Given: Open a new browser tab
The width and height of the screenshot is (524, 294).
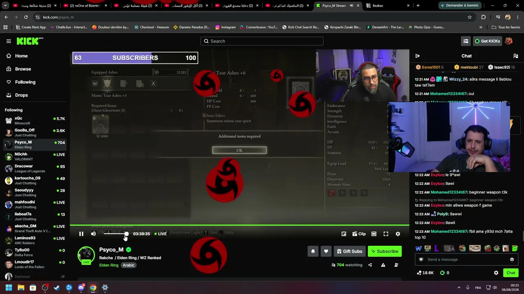Looking at the screenshot, I should point(418,6).
